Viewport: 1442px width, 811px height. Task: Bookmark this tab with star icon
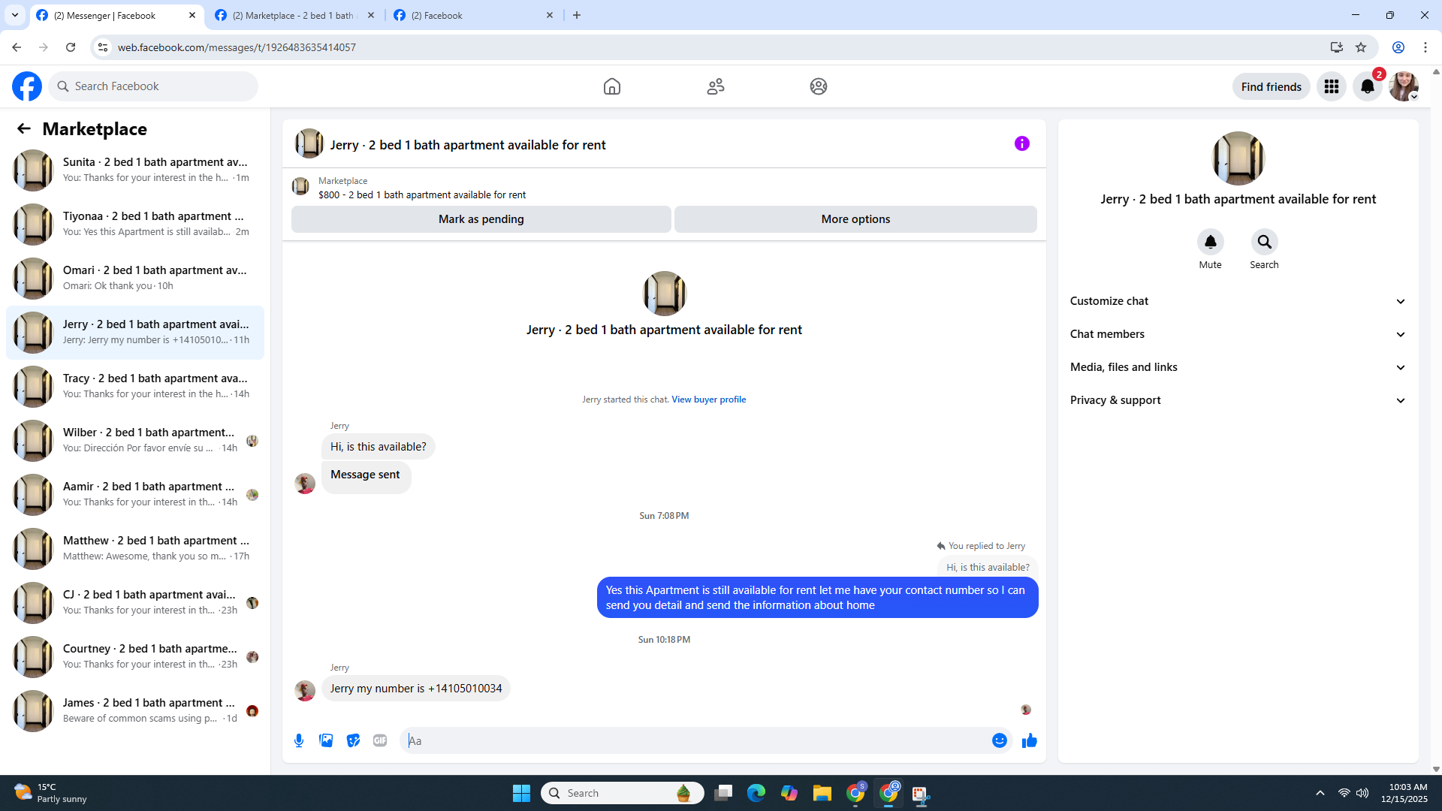point(1361,47)
